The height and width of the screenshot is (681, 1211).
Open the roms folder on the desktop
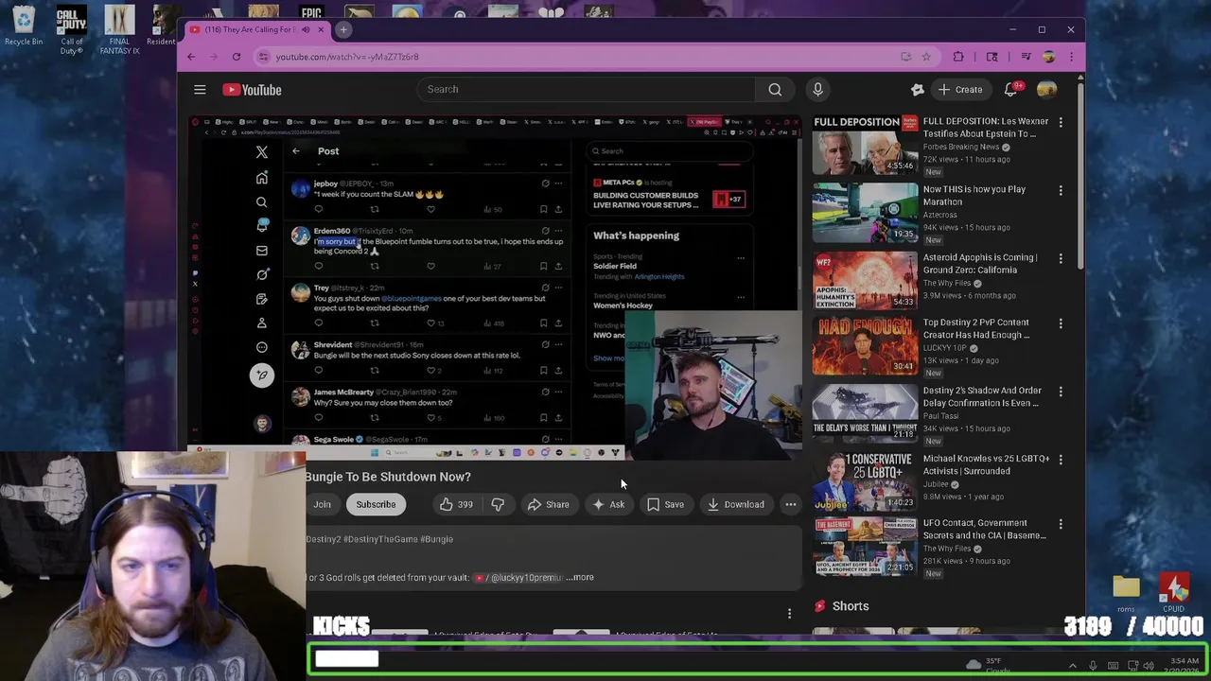[1126, 592]
